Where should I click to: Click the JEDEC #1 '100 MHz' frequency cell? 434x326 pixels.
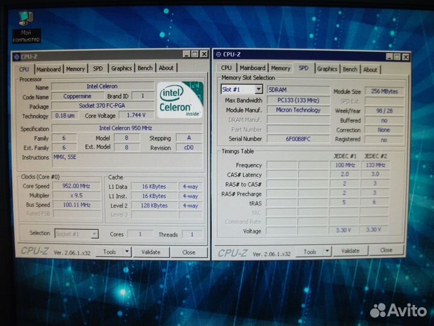tap(345, 165)
